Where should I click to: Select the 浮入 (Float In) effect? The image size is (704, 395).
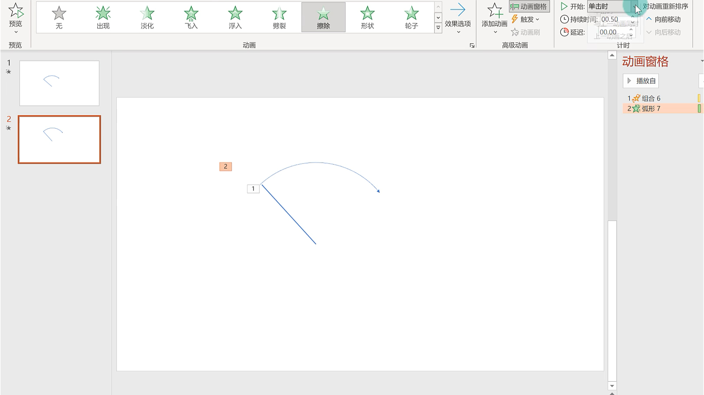point(235,16)
